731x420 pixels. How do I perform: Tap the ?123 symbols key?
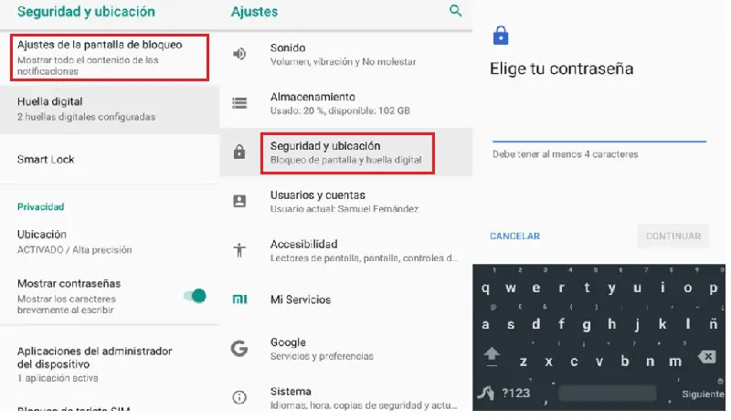pyautogui.click(x=515, y=394)
